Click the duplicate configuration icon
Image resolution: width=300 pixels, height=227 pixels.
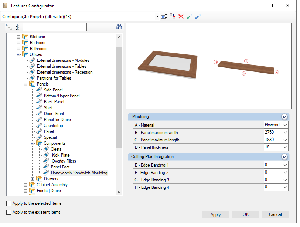(173, 17)
